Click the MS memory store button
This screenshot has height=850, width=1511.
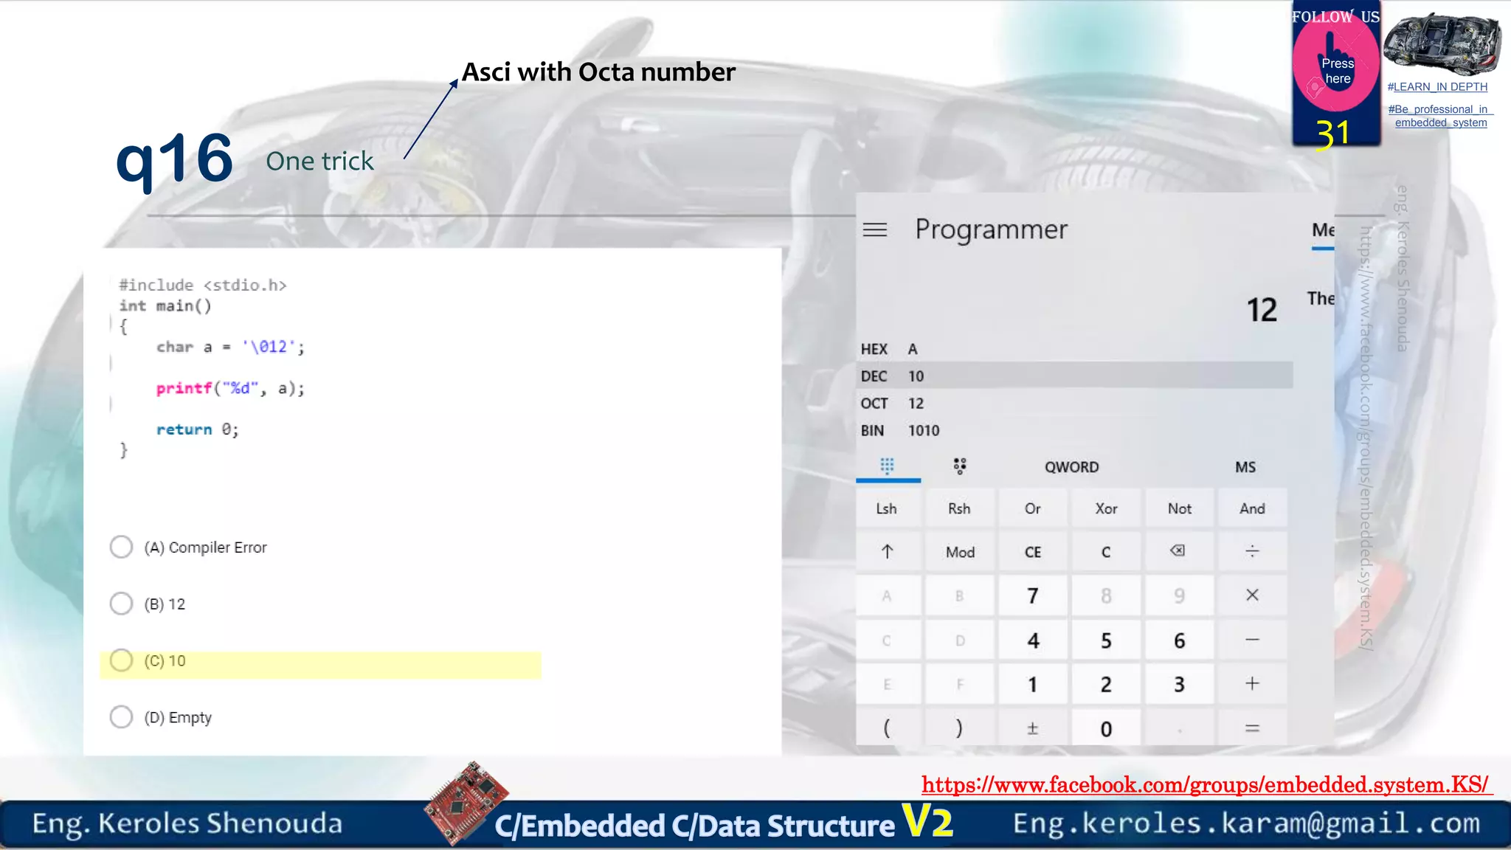pos(1245,467)
